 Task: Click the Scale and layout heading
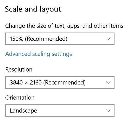pos(33,9)
